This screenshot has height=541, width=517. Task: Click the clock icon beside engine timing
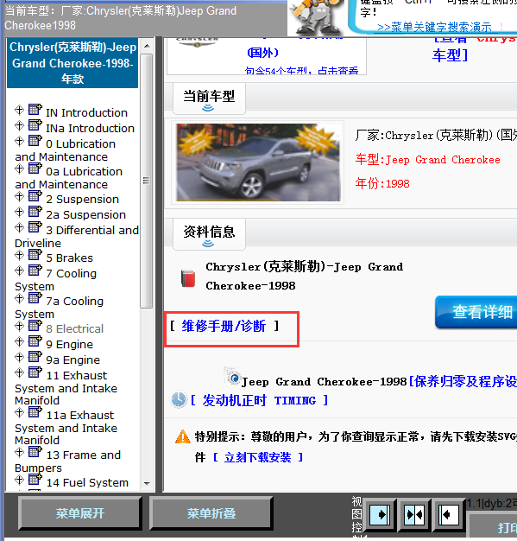pyautogui.click(x=179, y=400)
